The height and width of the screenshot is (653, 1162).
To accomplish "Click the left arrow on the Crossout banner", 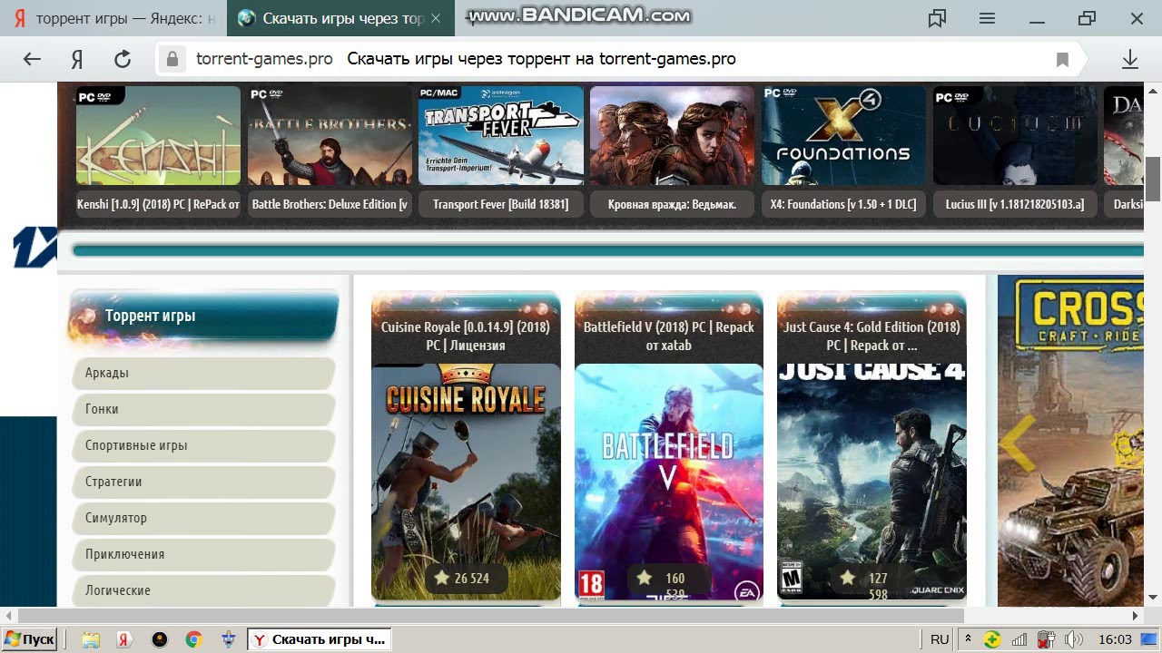I will click(1018, 443).
